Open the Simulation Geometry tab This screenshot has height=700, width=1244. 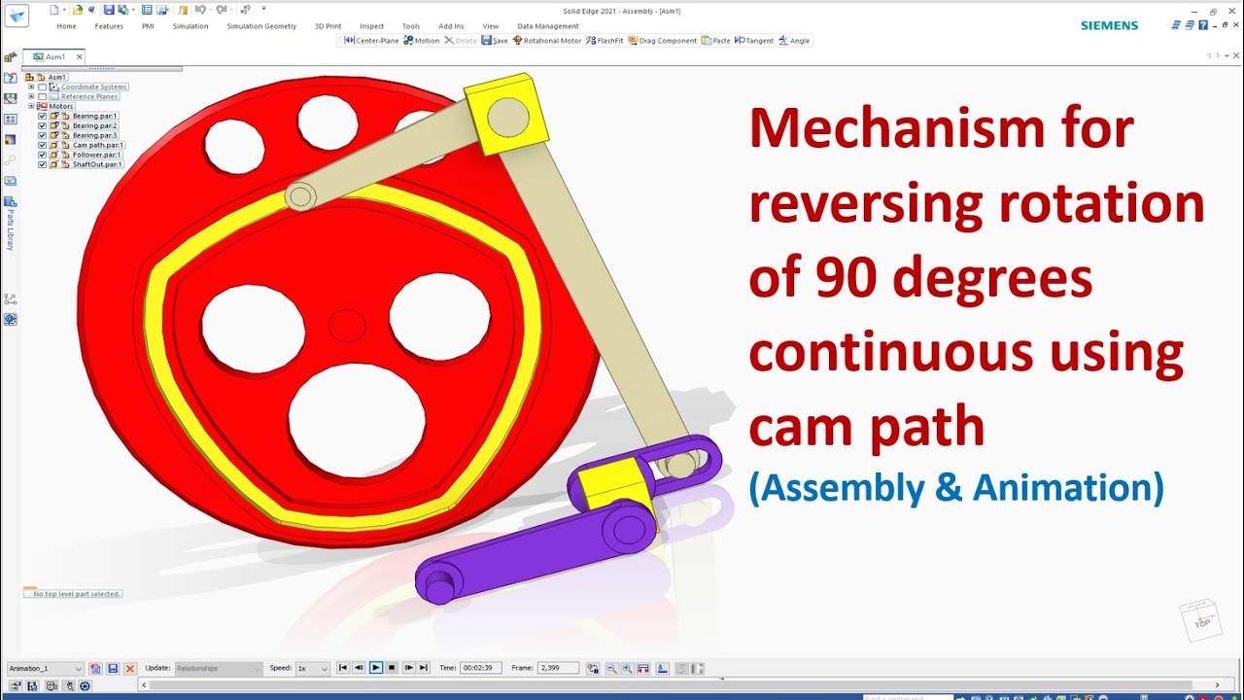[x=261, y=26]
